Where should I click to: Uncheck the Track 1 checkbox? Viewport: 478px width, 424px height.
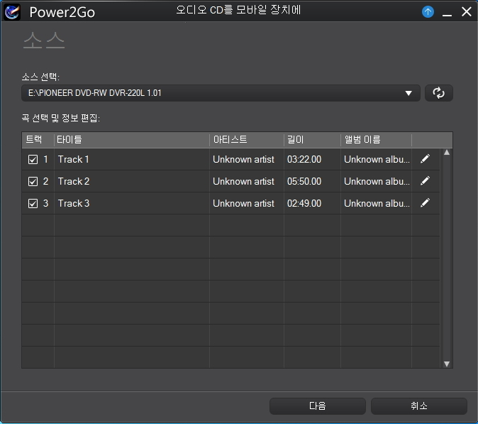33,159
